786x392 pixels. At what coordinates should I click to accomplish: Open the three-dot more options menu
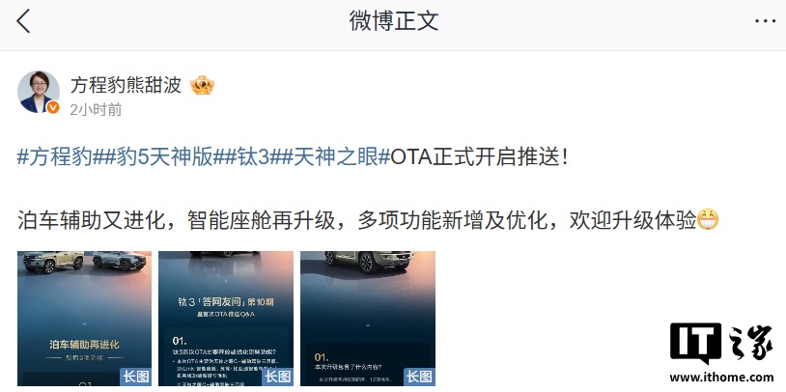[765, 21]
